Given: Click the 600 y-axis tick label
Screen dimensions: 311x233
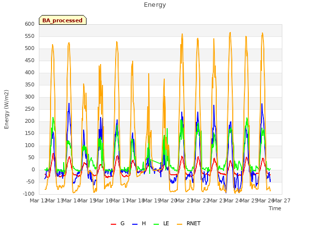Looking at the screenshot, I should coord(30,24).
